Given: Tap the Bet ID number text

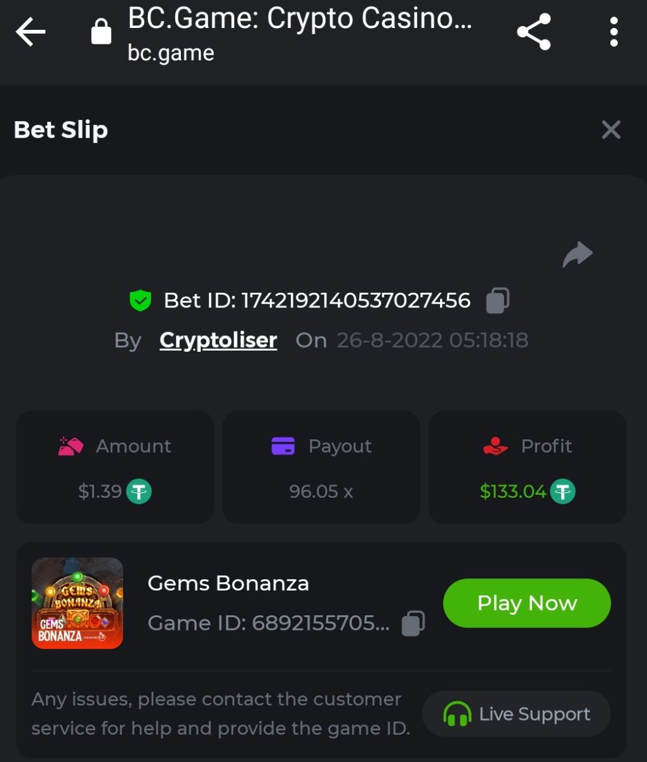Looking at the screenshot, I should tap(356, 300).
